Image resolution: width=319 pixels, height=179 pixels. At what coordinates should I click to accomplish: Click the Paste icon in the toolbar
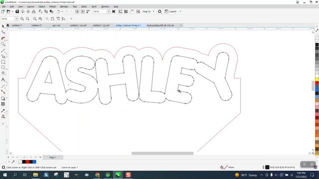[x=51, y=11]
